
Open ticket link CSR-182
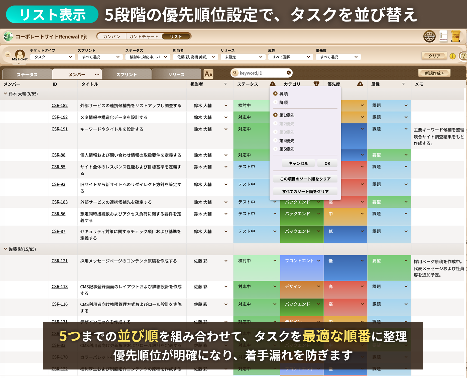(x=60, y=105)
